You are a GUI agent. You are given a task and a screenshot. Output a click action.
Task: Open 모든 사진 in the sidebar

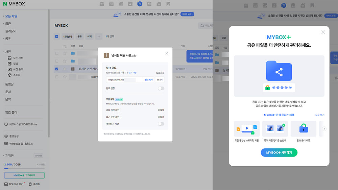click(x=18, y=58)
